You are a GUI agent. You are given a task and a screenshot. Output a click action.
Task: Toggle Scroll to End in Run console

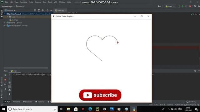[x=10, y=86]
